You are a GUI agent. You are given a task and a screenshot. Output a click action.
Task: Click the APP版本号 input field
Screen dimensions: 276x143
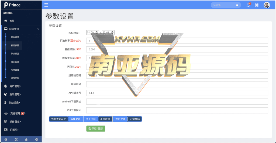177,93
